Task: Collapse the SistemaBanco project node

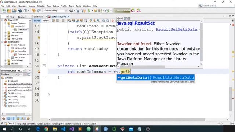Action: (x=2, y=42)
